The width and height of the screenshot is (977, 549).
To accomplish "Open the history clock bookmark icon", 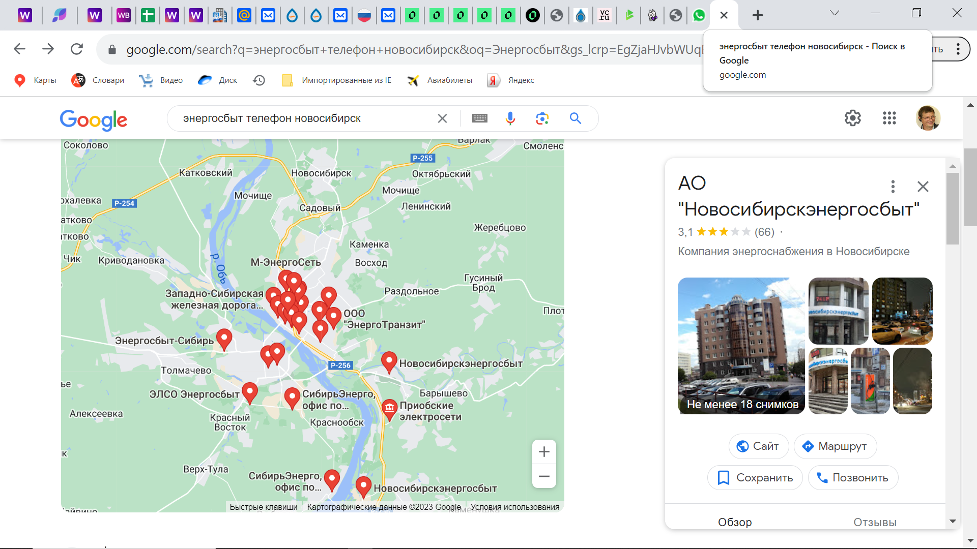I will (259, 80).
